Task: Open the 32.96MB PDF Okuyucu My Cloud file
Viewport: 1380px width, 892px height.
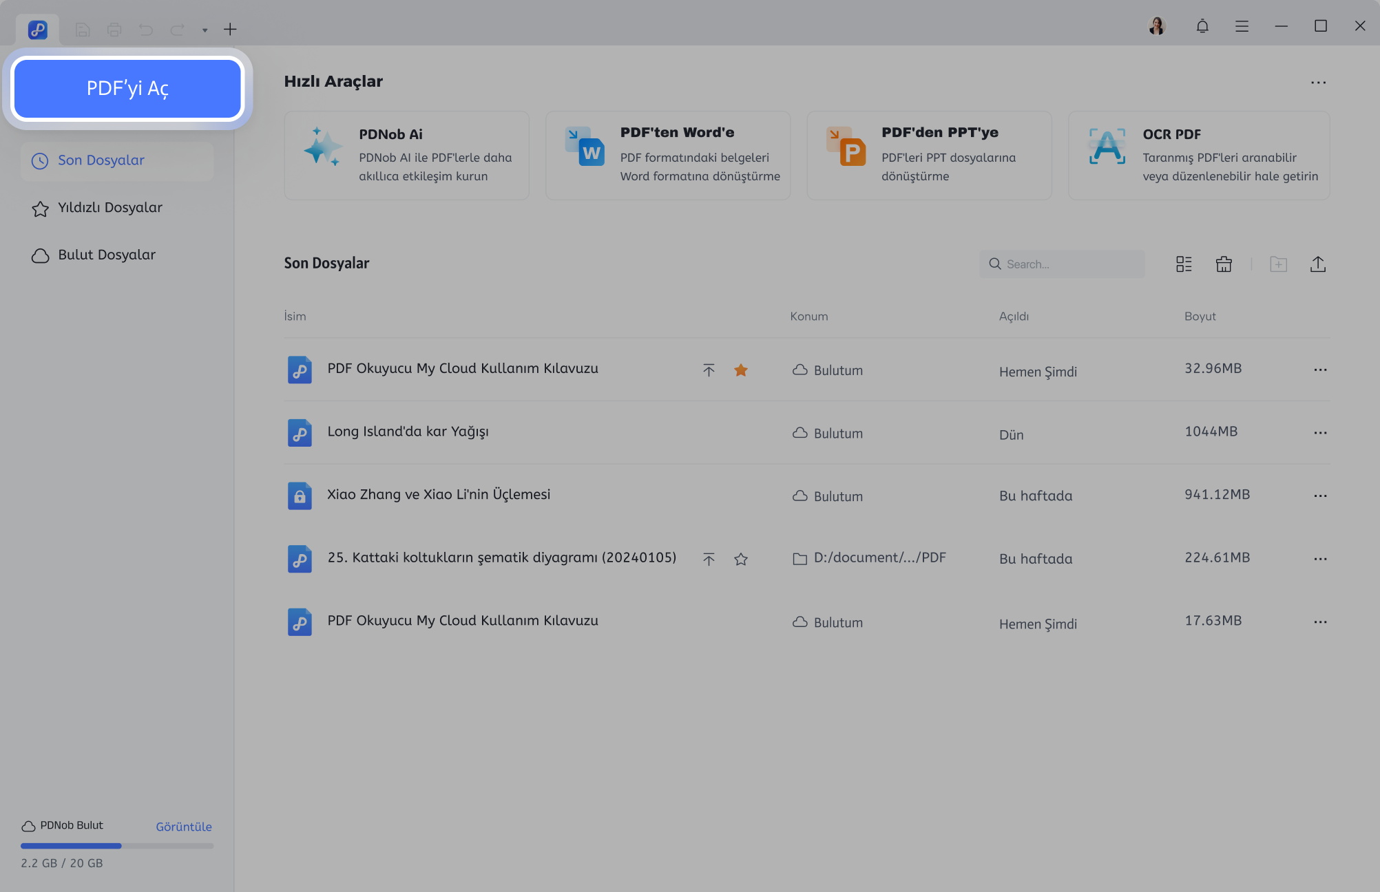Action: point(463,369)
